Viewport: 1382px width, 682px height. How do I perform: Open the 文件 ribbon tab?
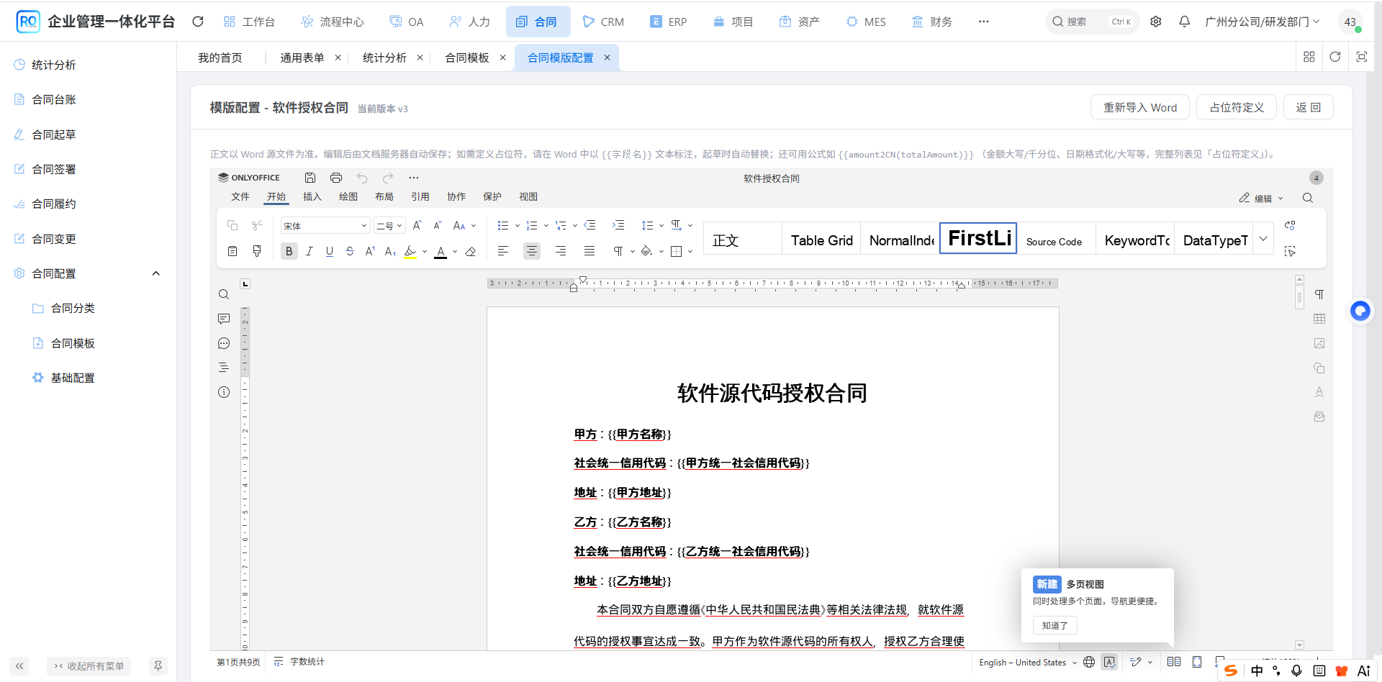coord(240,196)
